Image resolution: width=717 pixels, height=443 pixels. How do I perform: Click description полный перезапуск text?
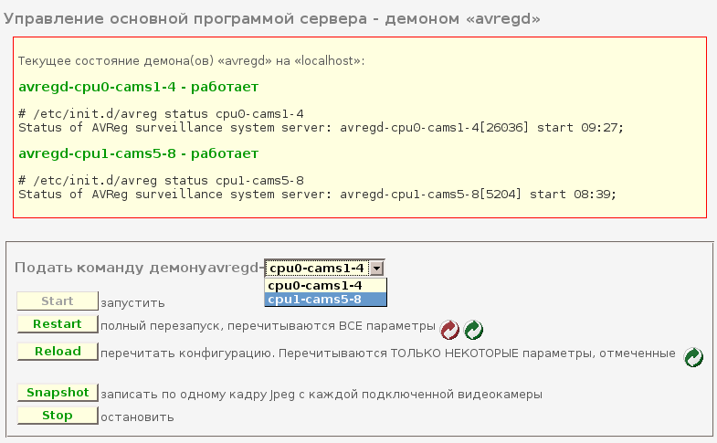(x=268, y=326)
